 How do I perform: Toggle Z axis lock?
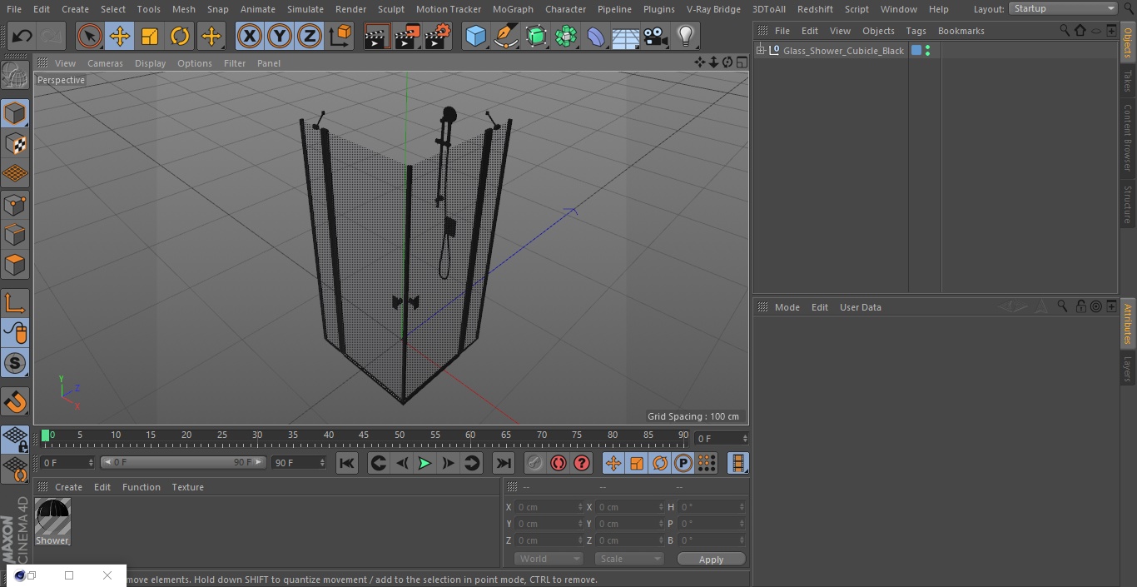click(x=310, y=37)
